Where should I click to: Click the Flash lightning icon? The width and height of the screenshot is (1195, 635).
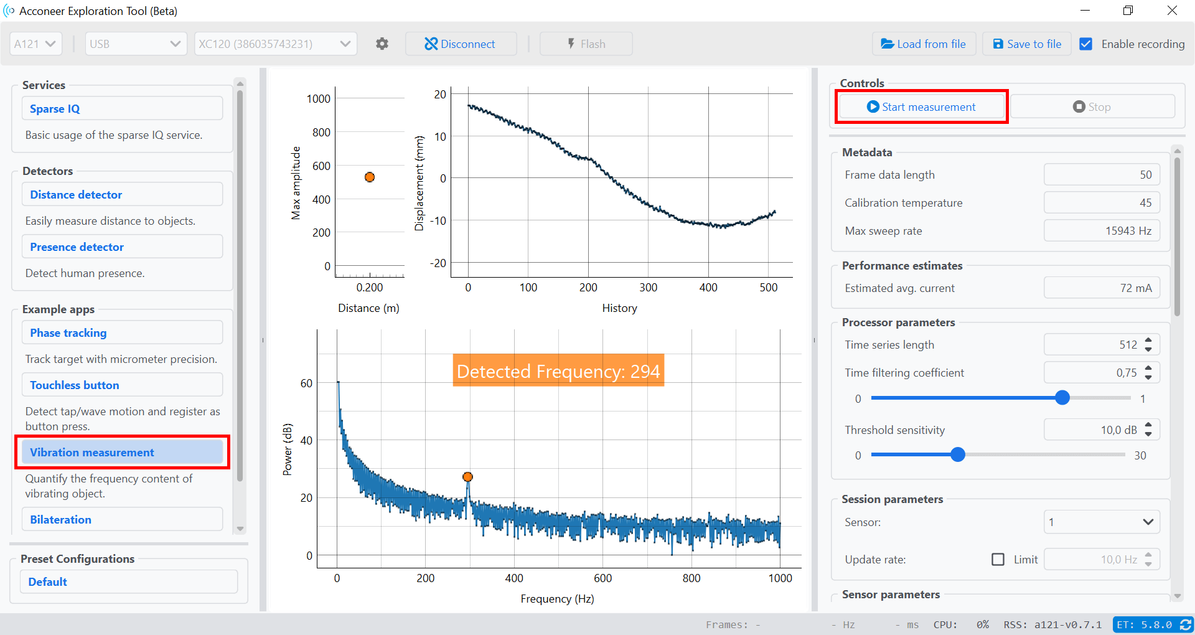(570, 44)
